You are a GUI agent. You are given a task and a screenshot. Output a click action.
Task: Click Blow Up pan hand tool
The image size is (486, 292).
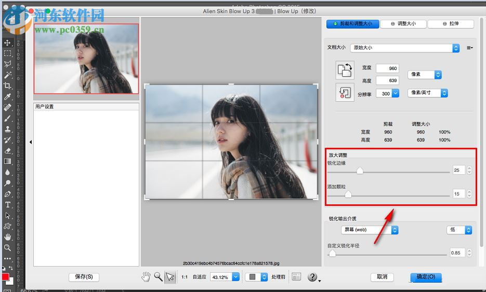(x=146, y=276)
